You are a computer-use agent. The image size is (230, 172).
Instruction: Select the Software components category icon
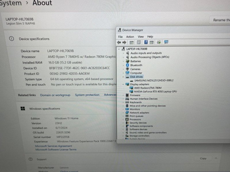click(x=127, y=126)
